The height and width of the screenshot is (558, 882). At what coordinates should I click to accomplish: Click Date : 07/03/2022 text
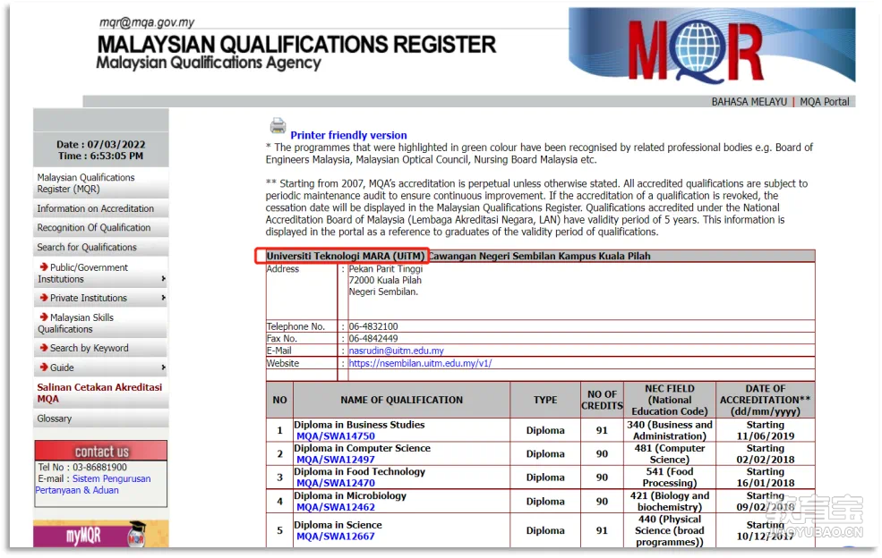click(x=100, y=144)
